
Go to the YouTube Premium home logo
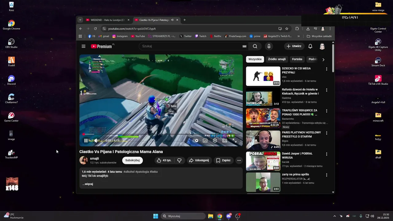(101, 46)
